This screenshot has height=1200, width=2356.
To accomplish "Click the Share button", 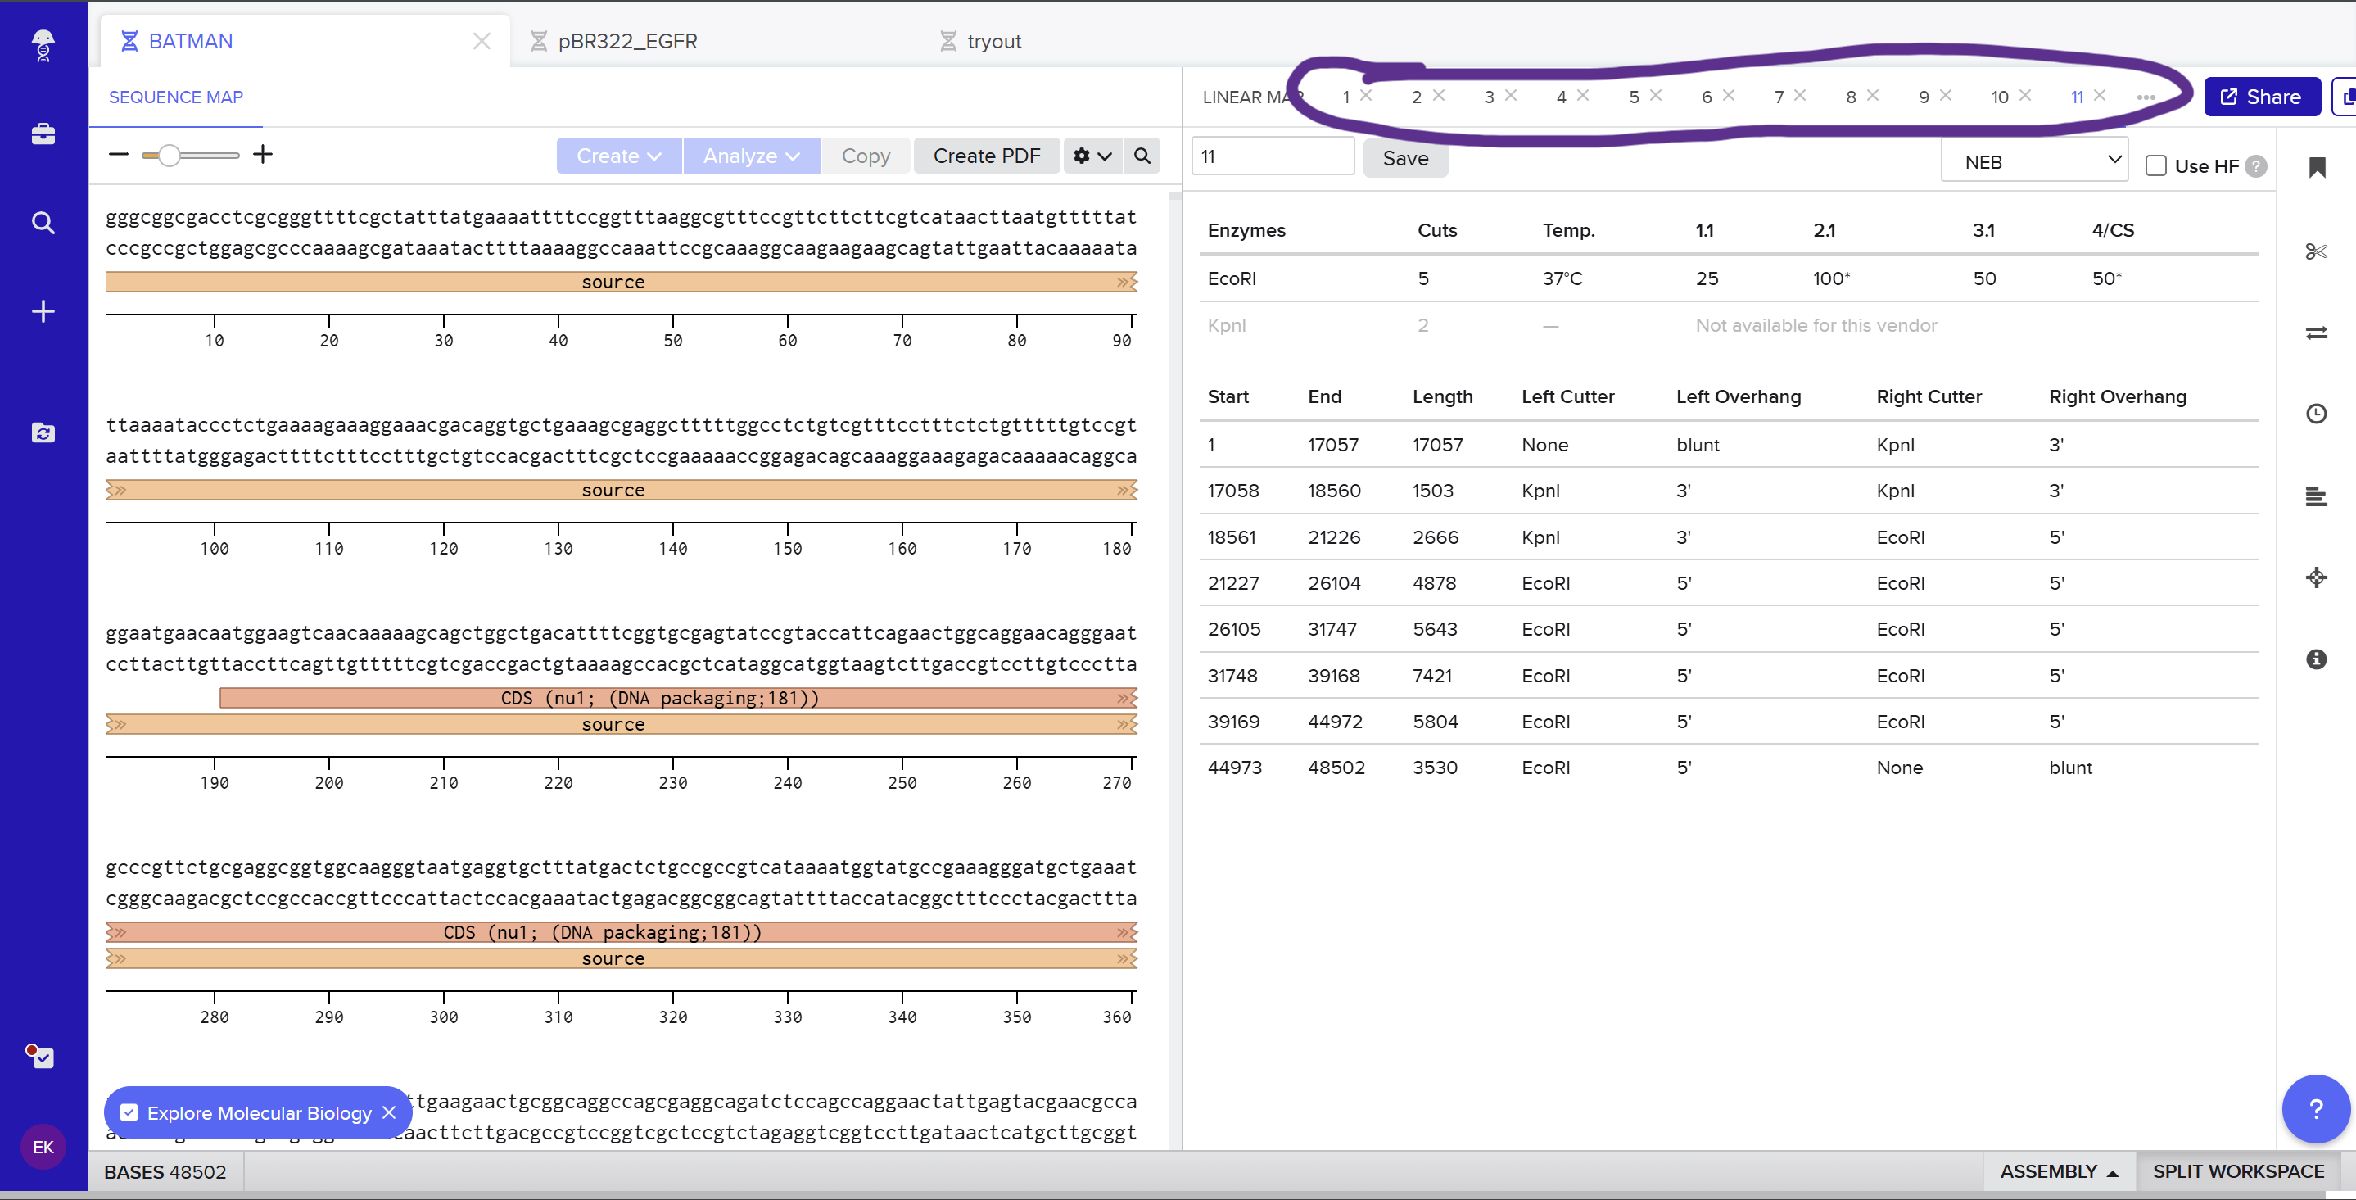I will click(x=2261, y=97).
